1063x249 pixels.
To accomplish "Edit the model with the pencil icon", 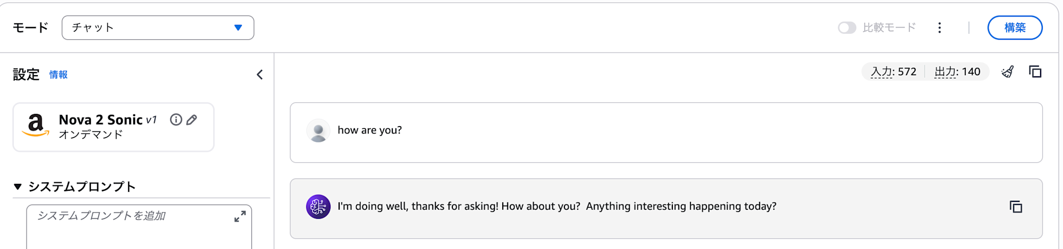I will pos(192,120).
